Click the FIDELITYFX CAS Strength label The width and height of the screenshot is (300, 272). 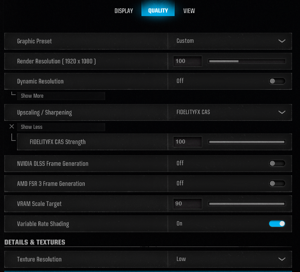pos(58,142)
